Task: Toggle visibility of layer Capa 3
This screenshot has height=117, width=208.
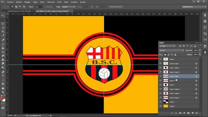Action: click(161, 84)
